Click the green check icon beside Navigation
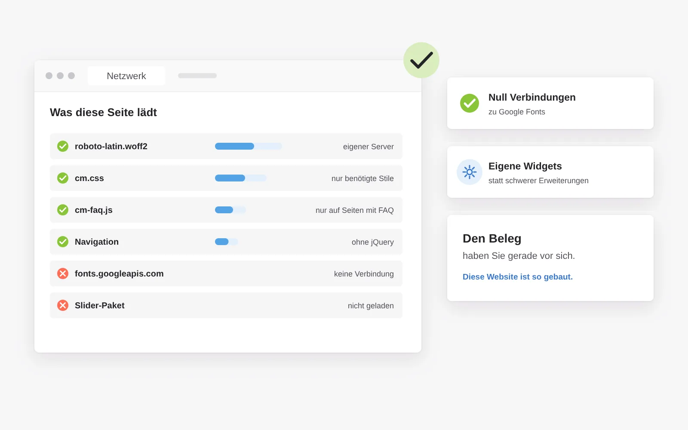The width and height of the screenshot is (688, 430). [63, 242]
